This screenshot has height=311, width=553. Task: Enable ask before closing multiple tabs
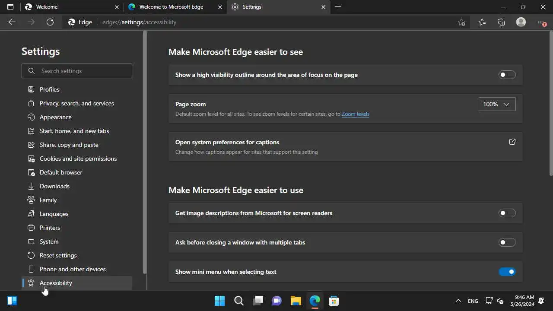[507, 242]
